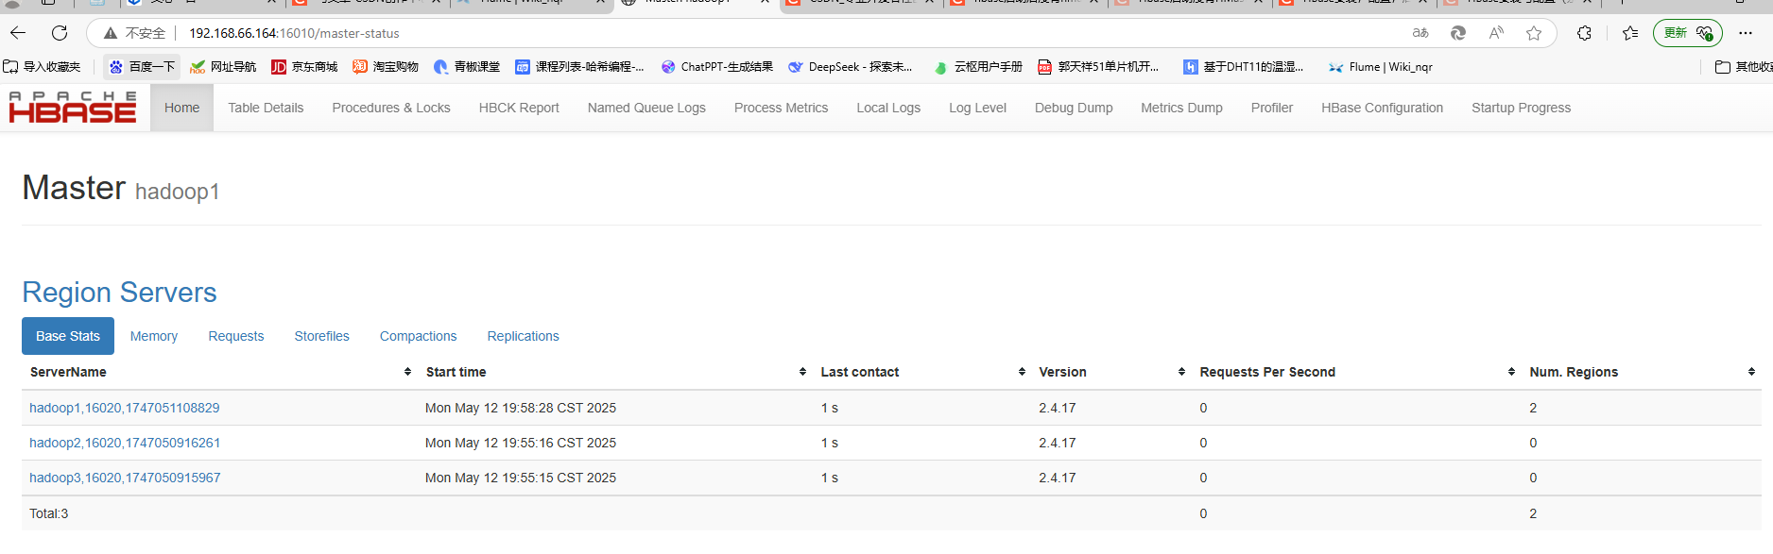Open the Metrics Dump page
This screenshot has height=554, width=1773.
tap(1181, 108)
